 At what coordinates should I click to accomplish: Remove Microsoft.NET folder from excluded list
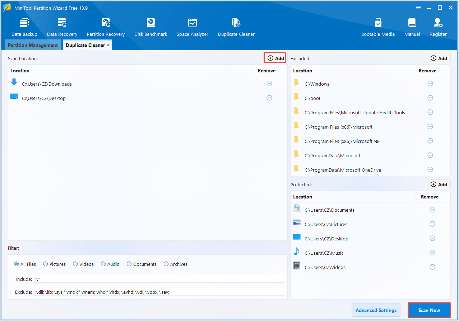[x=430, y=141]
